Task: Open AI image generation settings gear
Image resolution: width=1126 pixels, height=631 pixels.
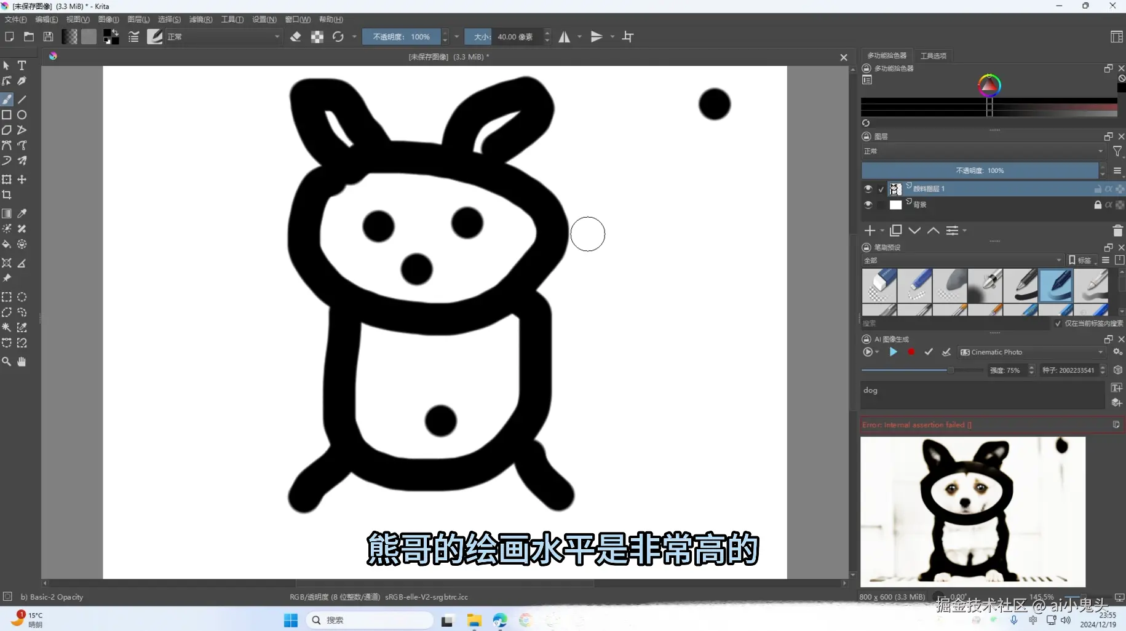Action: pos(1117,352)
